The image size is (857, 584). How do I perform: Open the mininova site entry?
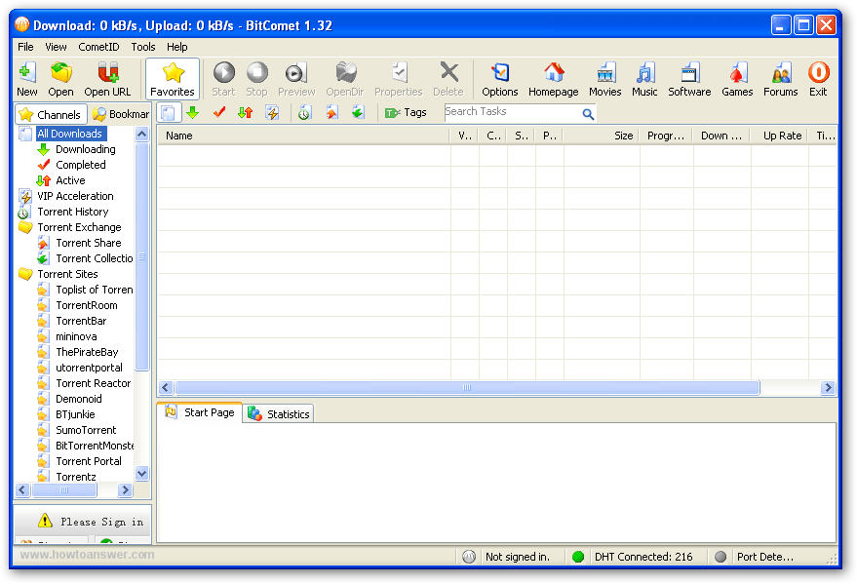tap(76, 336)
